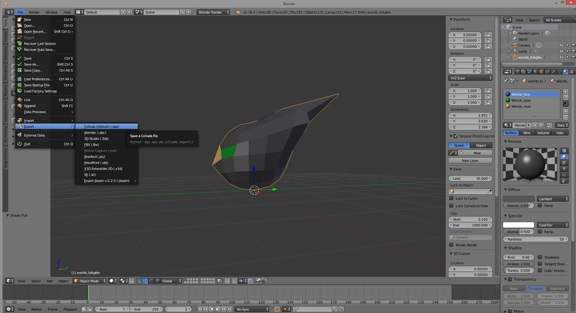Toggle the snap magnet icon
The image size is (576, 313).
pos(234,281)
